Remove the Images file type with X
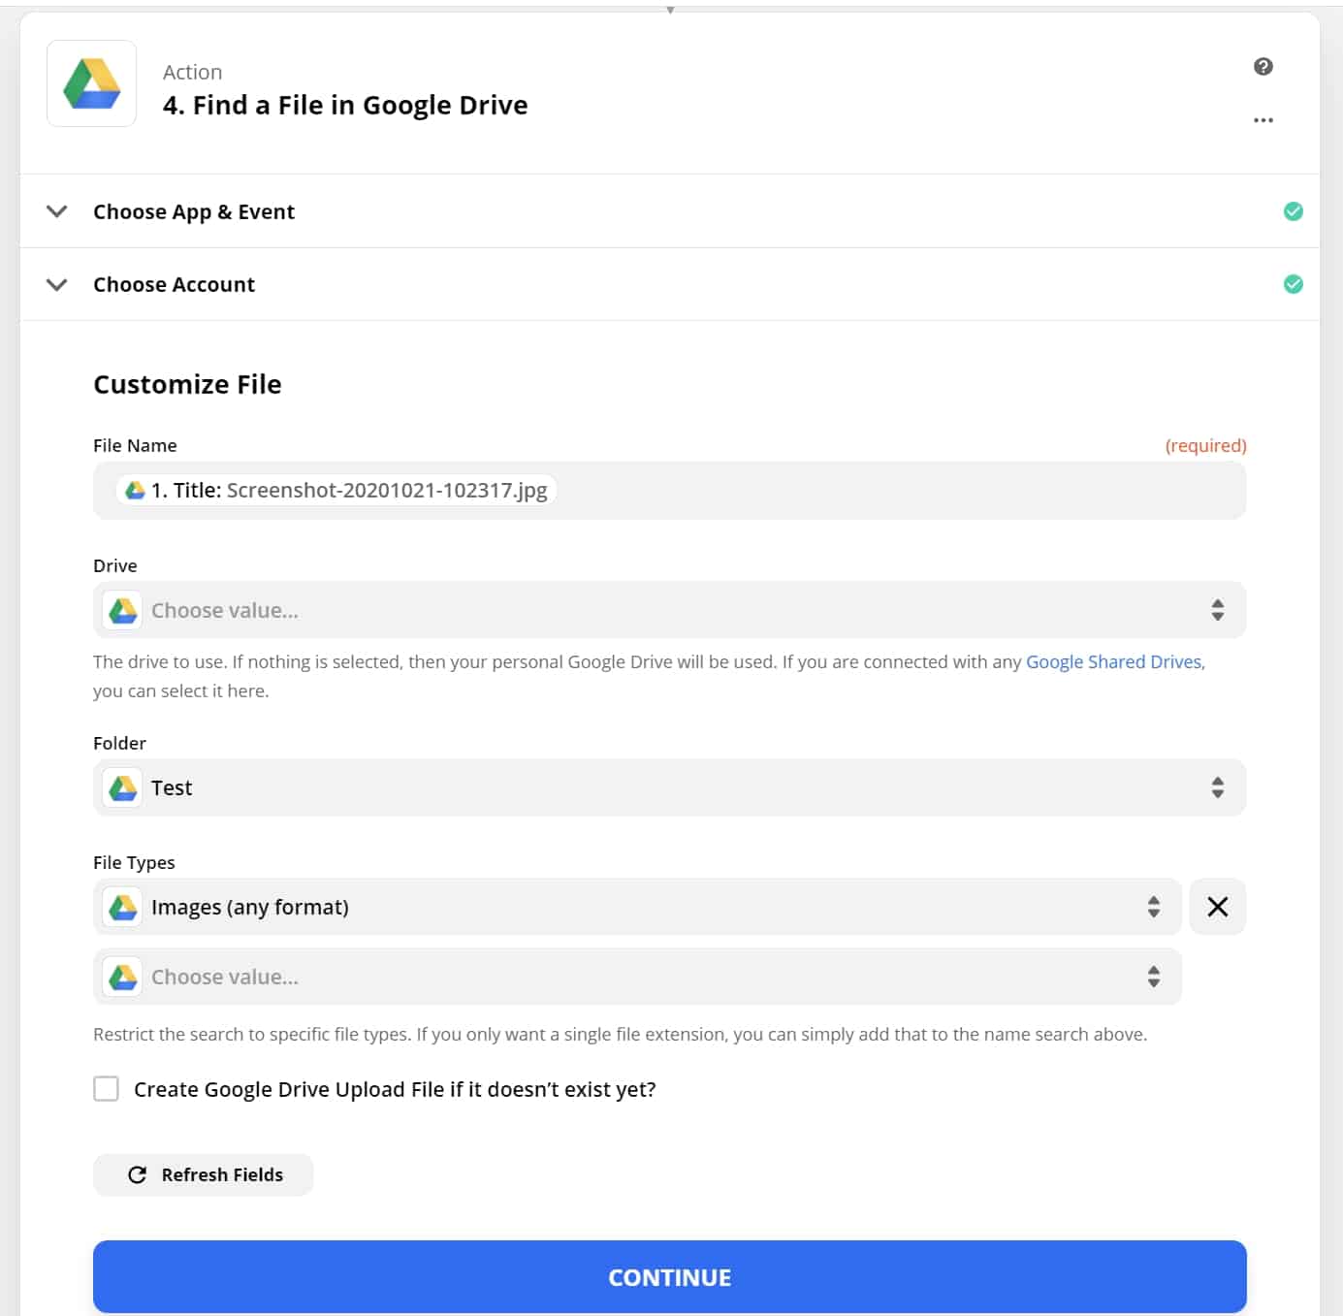The width and height of the screenshot is (1343, 1316). coord(1217,907)
